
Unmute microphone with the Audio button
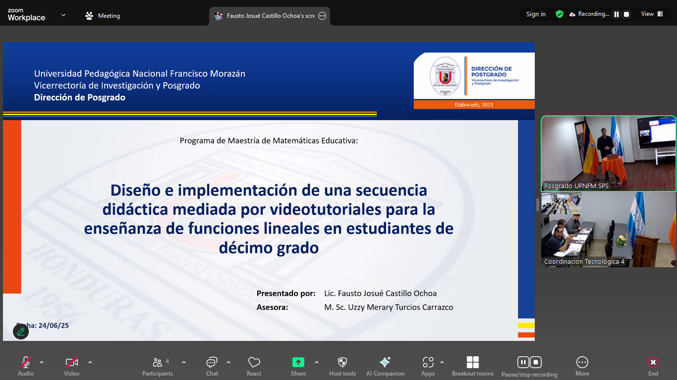26,366
